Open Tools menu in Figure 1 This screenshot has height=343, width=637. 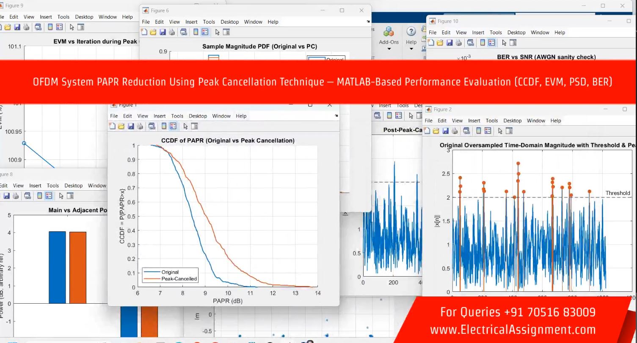177,116
